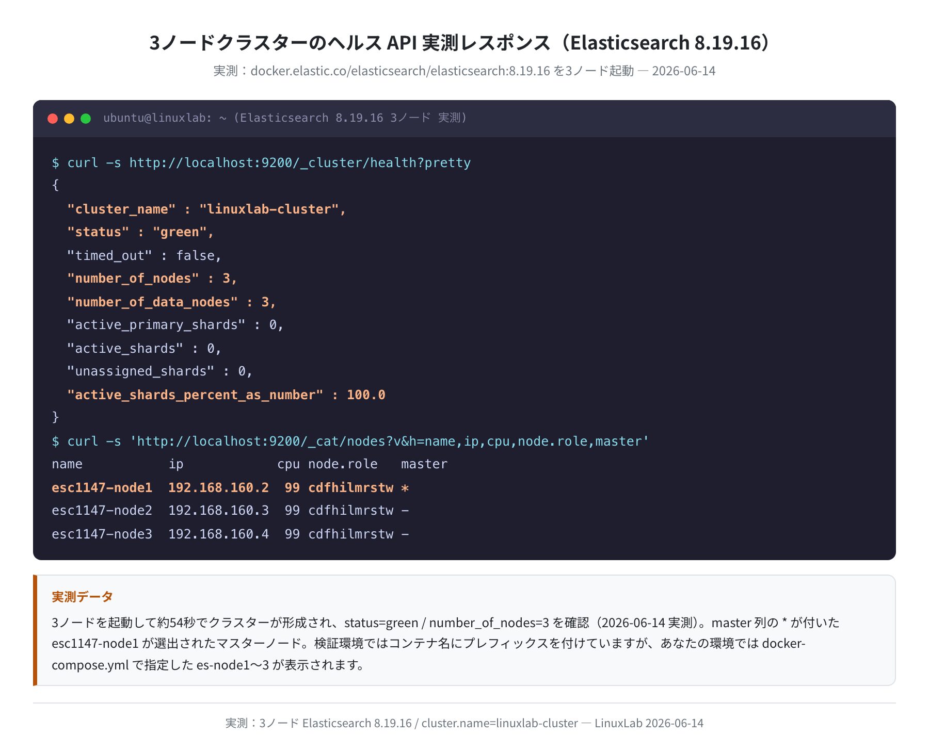Click the "number_of_data_nodes" : 3 line
This screenshot has width=929, height=752.
[x=171, y=302]
